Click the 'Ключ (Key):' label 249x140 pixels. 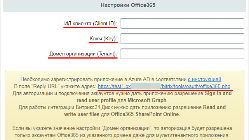pyautogui.click(x=103, y=38)
